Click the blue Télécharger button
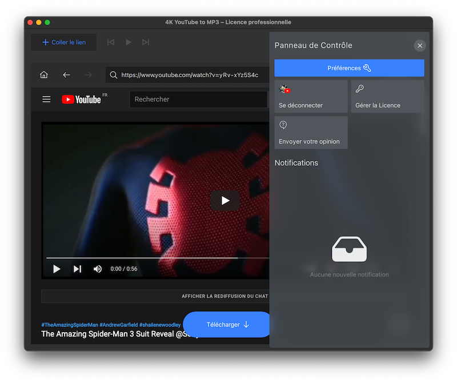 pos(227,324)
